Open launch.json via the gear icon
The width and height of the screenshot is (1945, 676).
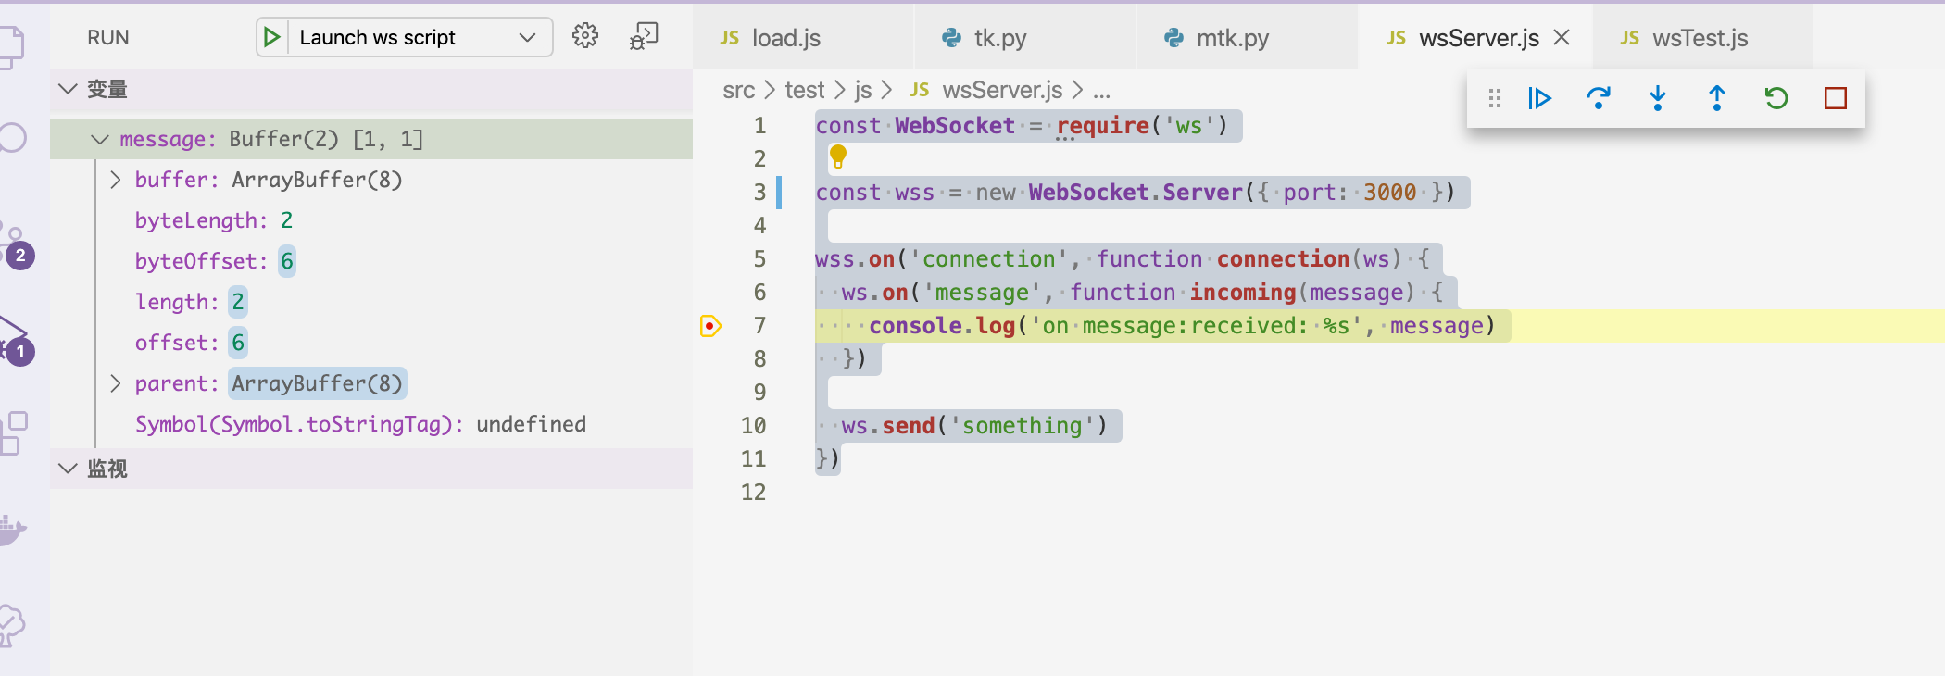pos(585,36)
